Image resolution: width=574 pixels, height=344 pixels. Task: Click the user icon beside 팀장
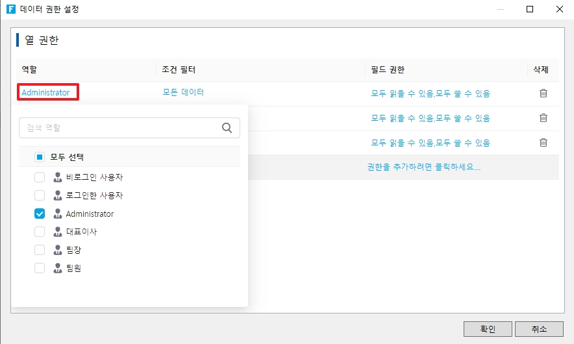pos(57,250)
